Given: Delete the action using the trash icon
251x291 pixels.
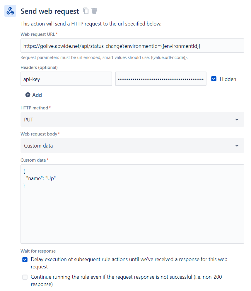Looking at the screenshot, I should (94, 11).
